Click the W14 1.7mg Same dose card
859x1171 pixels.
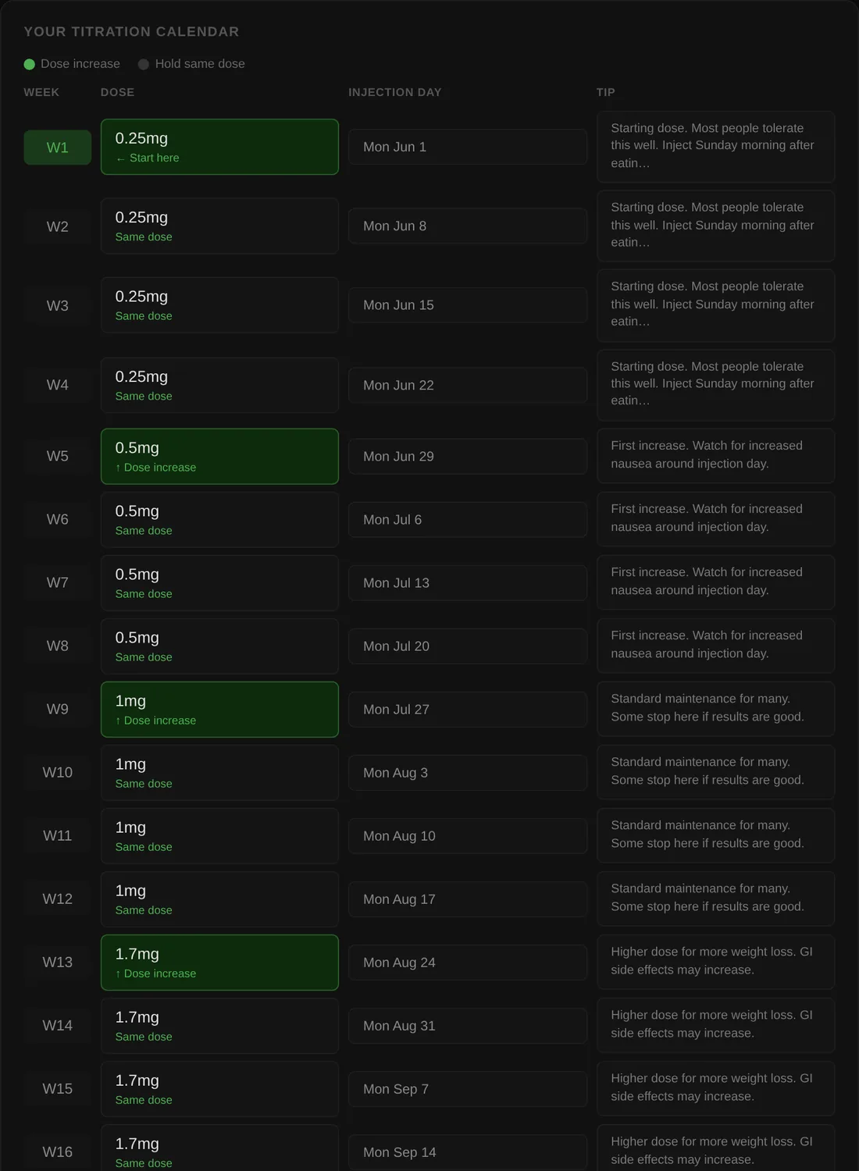(x=219, y=1026)
